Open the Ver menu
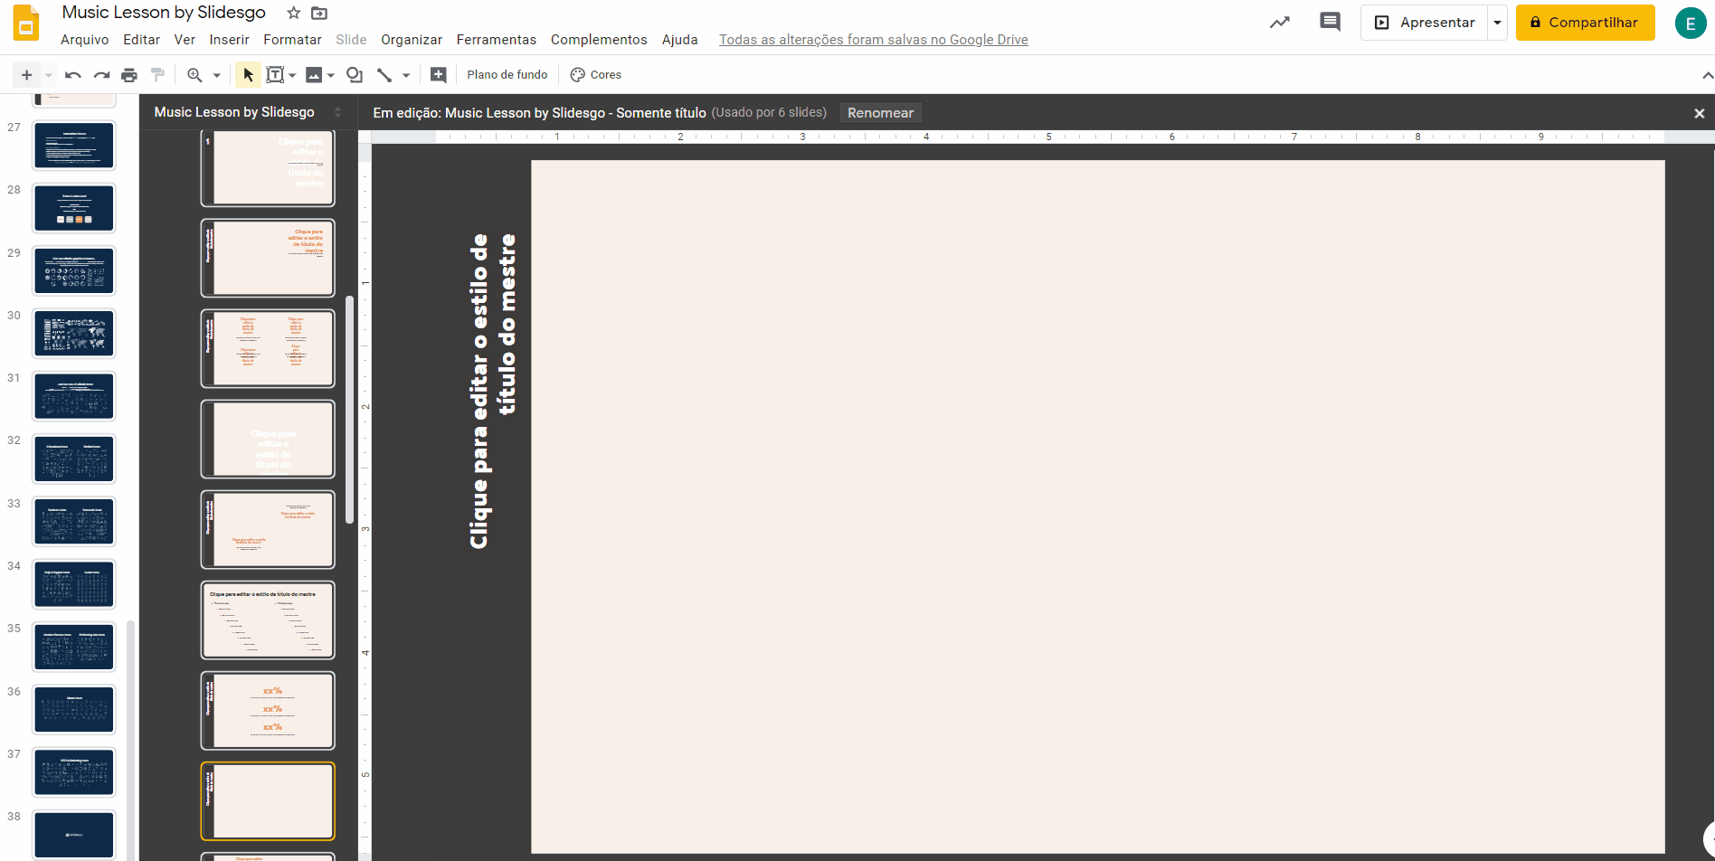1715x861 pixels. coord(185,40)
